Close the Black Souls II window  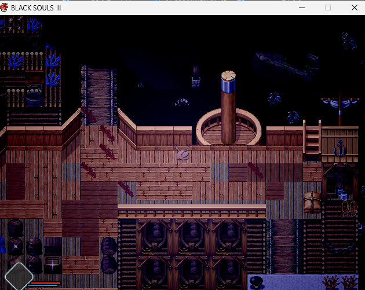click(355, 8)
